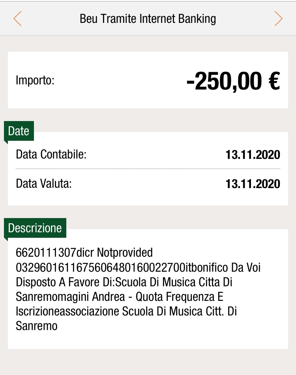Tap the -250,00 € amount
The height and width of the screenshot is (375, 296).
(x=233, y=81)
